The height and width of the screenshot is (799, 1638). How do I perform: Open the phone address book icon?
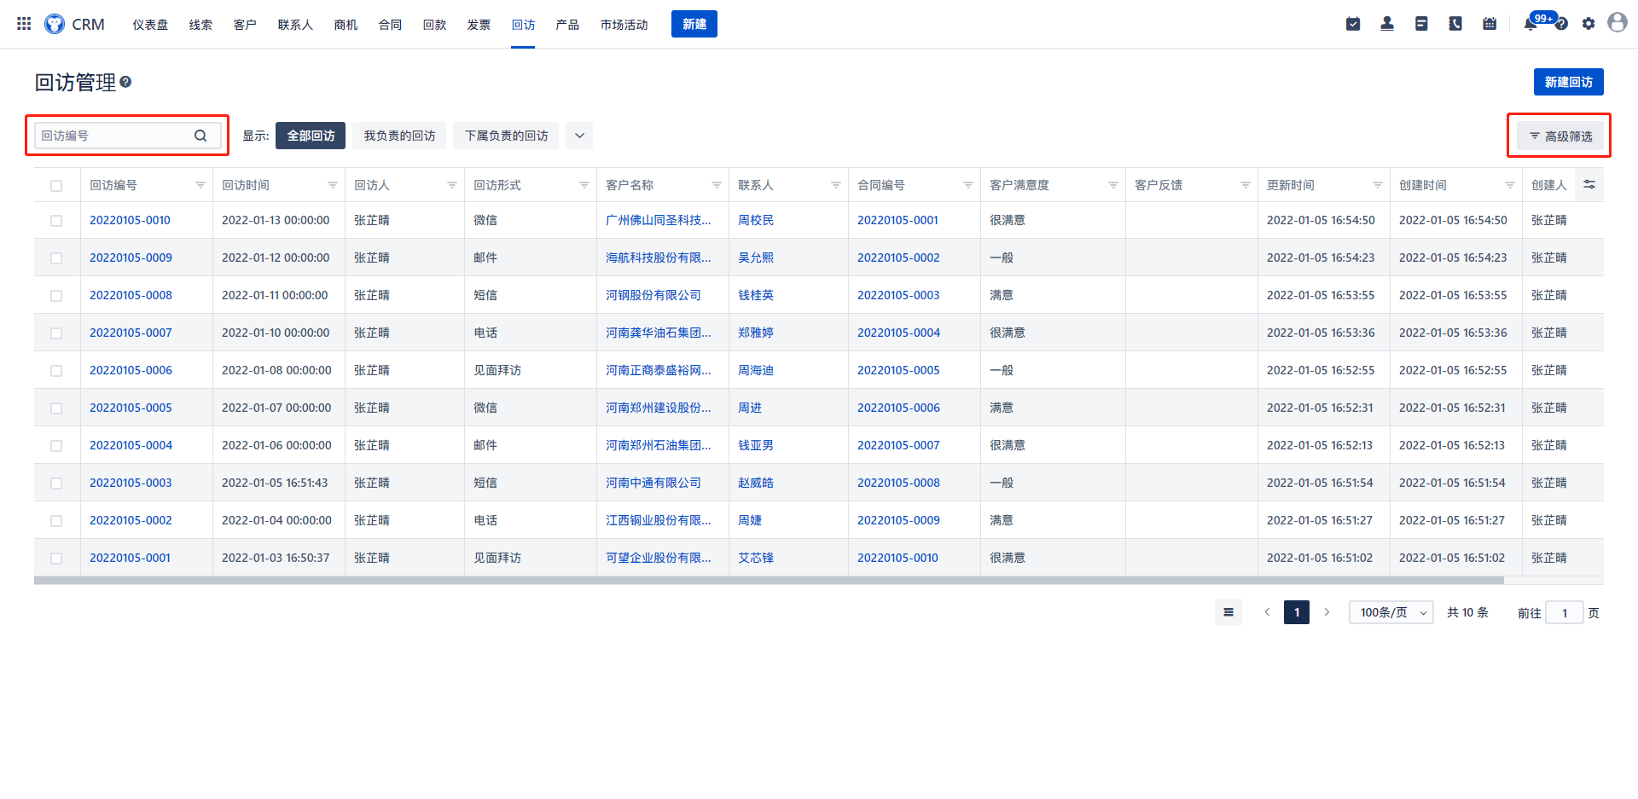(x=1455, y=24)
